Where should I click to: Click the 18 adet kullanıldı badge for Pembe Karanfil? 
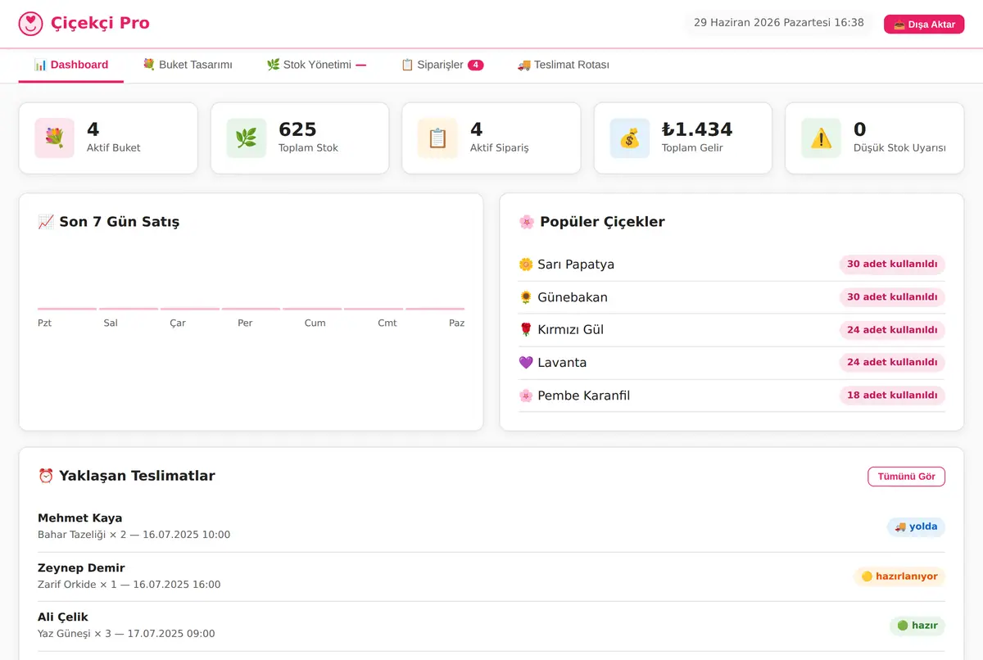pyautogui.click(x=892, y=396)
